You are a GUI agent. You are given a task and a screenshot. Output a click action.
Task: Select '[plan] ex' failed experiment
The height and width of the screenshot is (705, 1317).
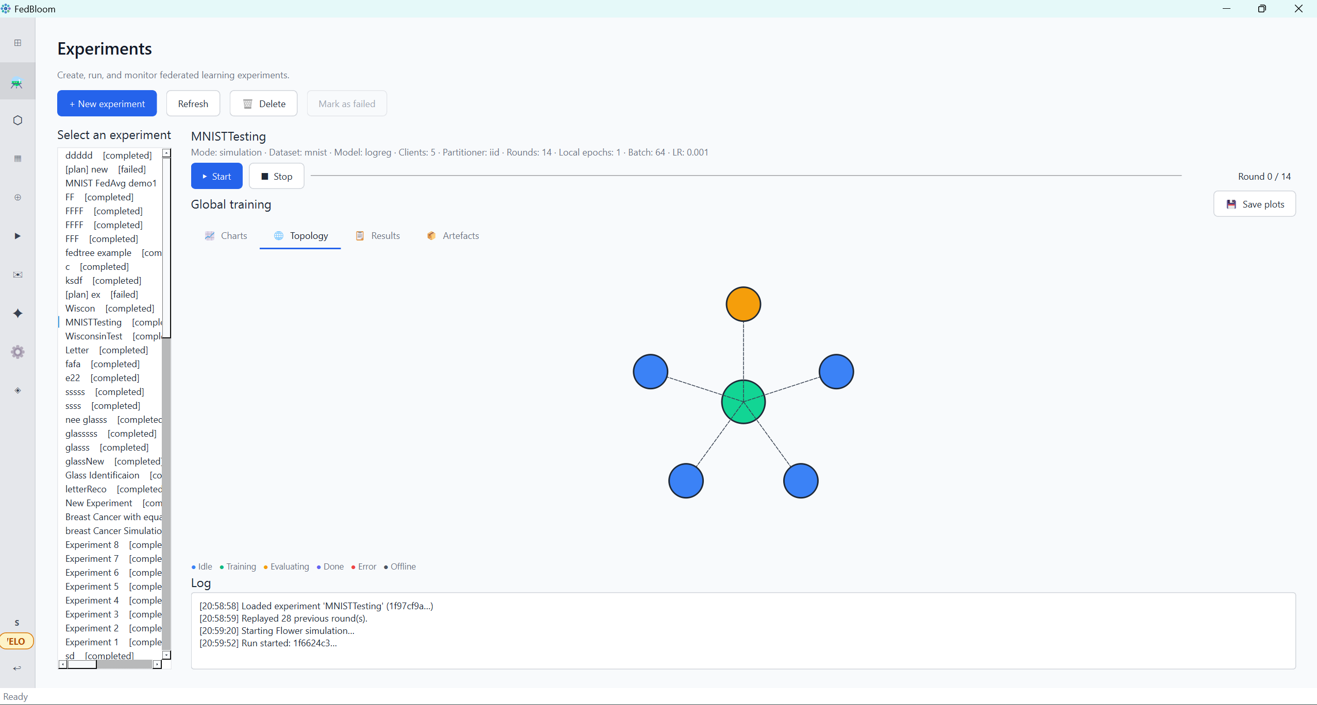[x=110, y=294]
